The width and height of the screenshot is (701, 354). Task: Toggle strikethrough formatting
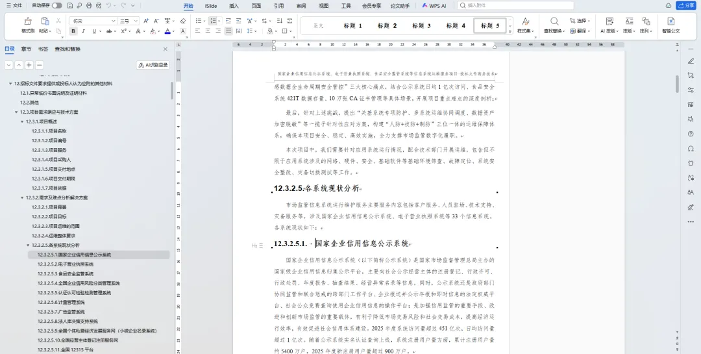108,31
